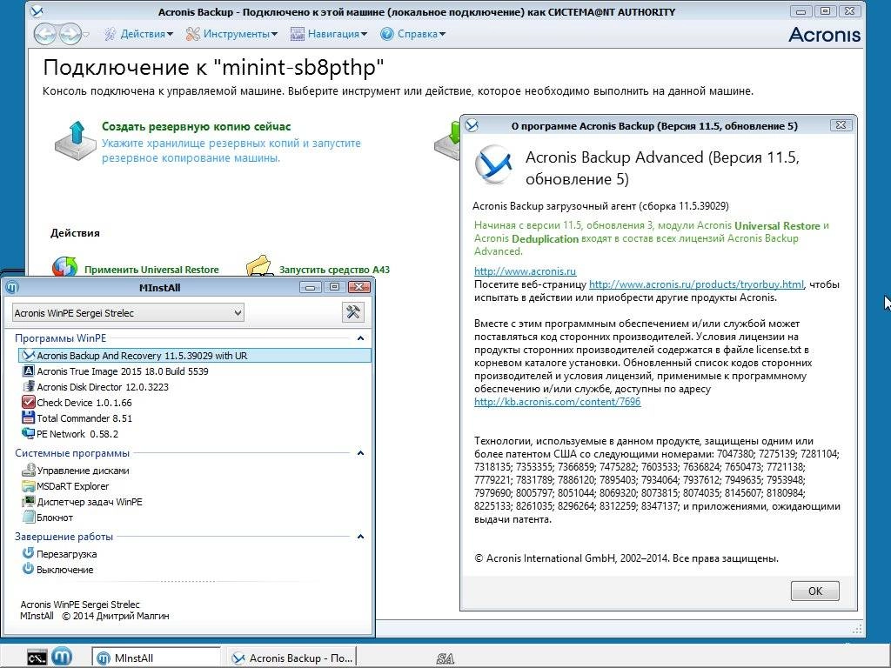This screenshot has width=891, height=668.
Task: Open the Справка menu
Action: click(x=412, y=34)
